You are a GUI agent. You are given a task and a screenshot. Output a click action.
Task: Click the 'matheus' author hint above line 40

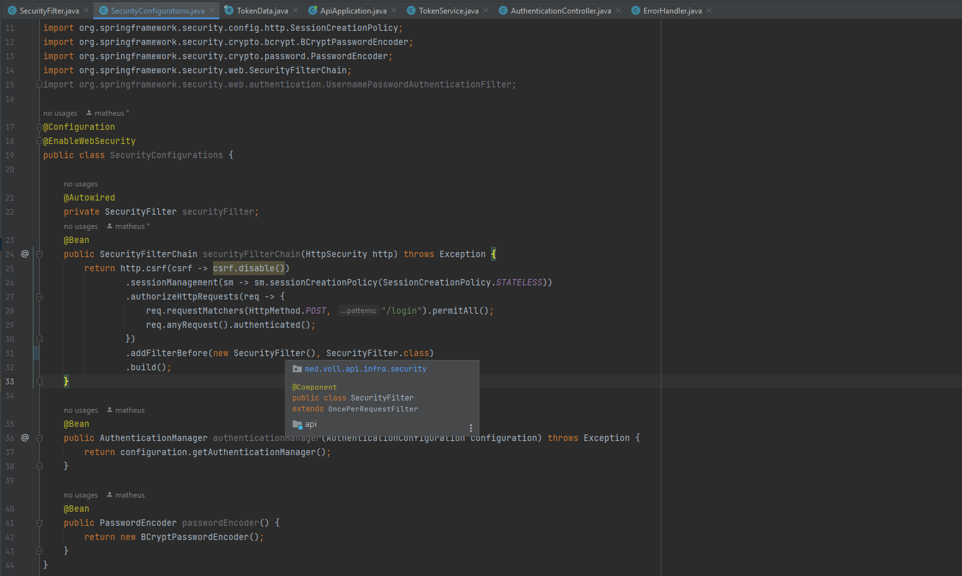[130, 495]
